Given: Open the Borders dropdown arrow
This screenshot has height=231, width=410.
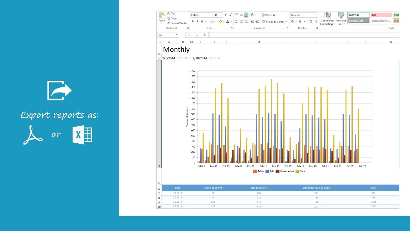Looking at the screenshot, I should pos(215,22).
